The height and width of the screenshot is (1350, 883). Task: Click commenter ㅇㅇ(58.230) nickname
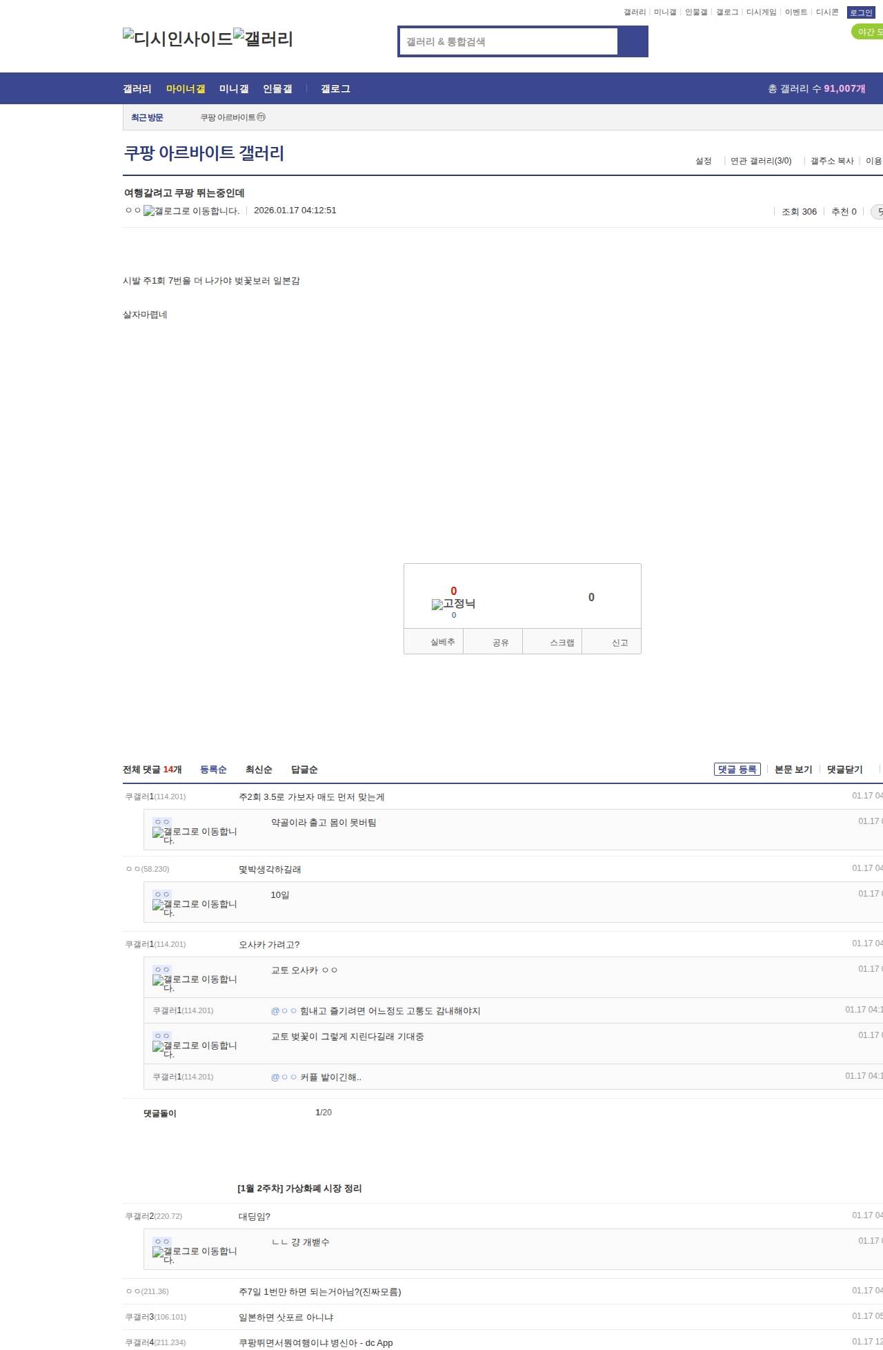click(x=147, y=869)
